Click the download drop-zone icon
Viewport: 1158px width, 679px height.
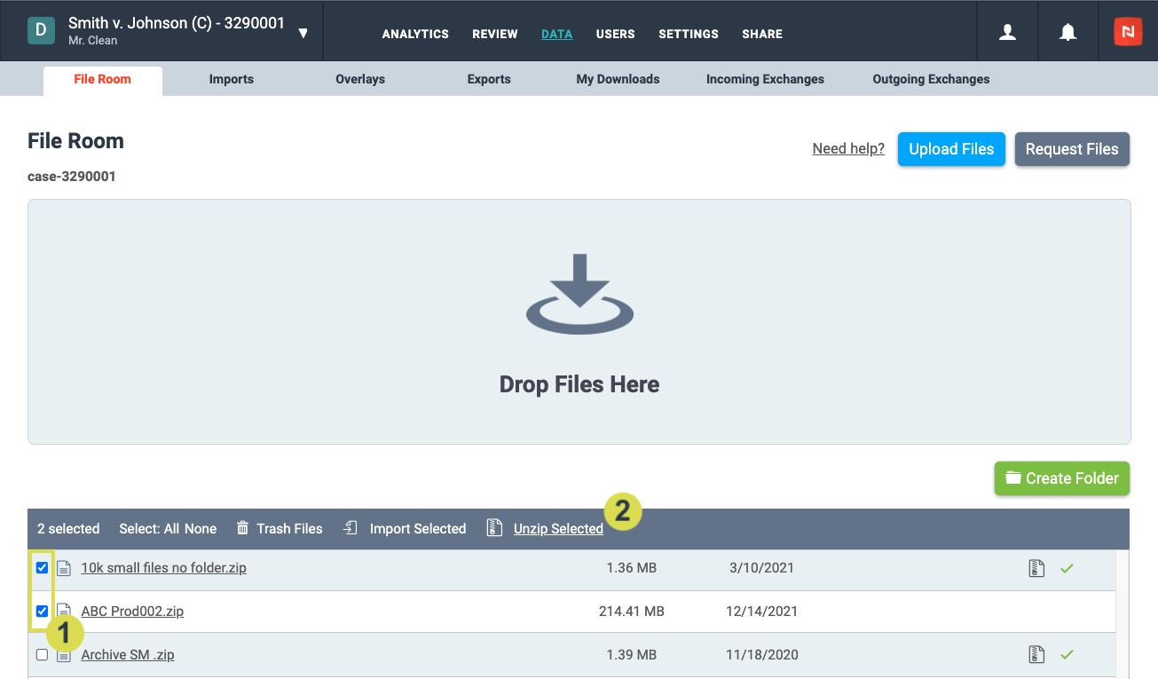[579, 295]
